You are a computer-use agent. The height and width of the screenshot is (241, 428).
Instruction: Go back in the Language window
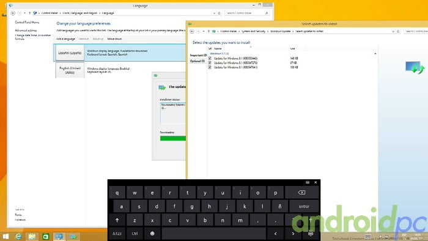click(13, 13)
